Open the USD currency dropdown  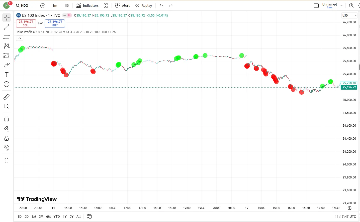pos(349,16)
